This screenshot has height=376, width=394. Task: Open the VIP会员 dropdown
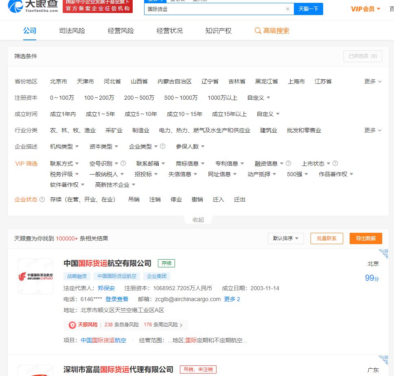(x=366, y=9)
